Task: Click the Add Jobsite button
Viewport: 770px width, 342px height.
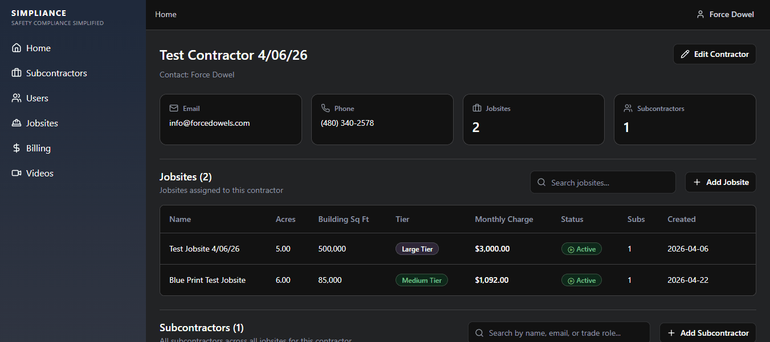Action: click(x=720, y=182)
